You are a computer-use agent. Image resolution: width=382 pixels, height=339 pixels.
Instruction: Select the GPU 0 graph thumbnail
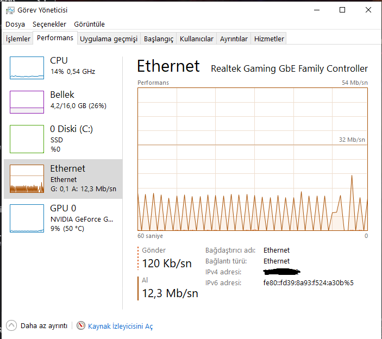point(27,218)
